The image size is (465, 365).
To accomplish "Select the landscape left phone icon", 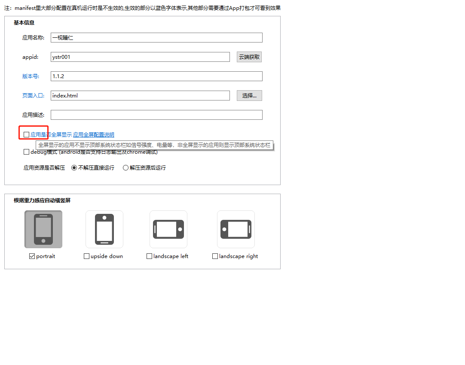I will (x=168, y=229).
